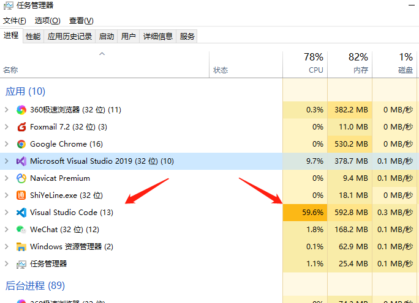Click the ShiYeLine.exe icon
This screenshot has height=303, width=419.
tap(21, 195)
